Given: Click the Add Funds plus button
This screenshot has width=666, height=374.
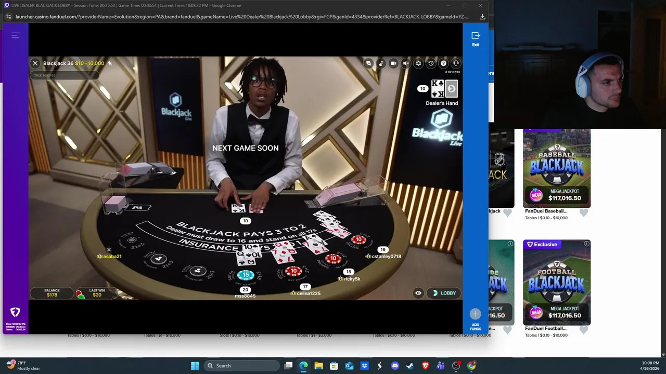Looking at the screenshot, I should click(x=475, y=314).
